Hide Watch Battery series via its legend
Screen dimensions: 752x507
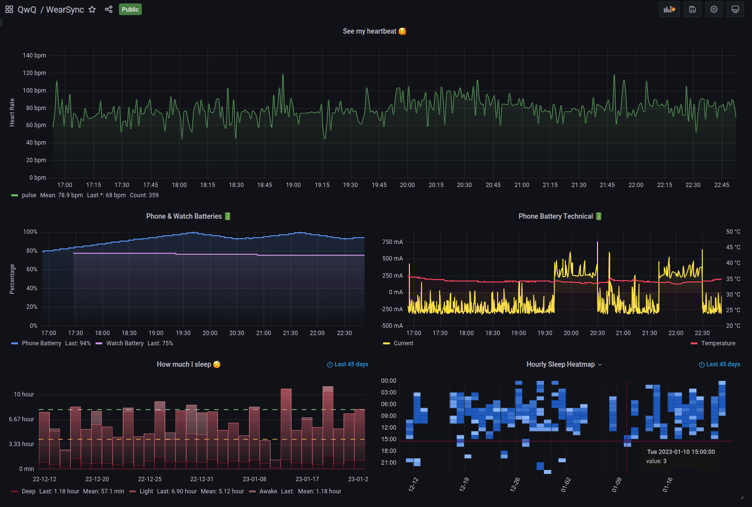coord(125,343)
